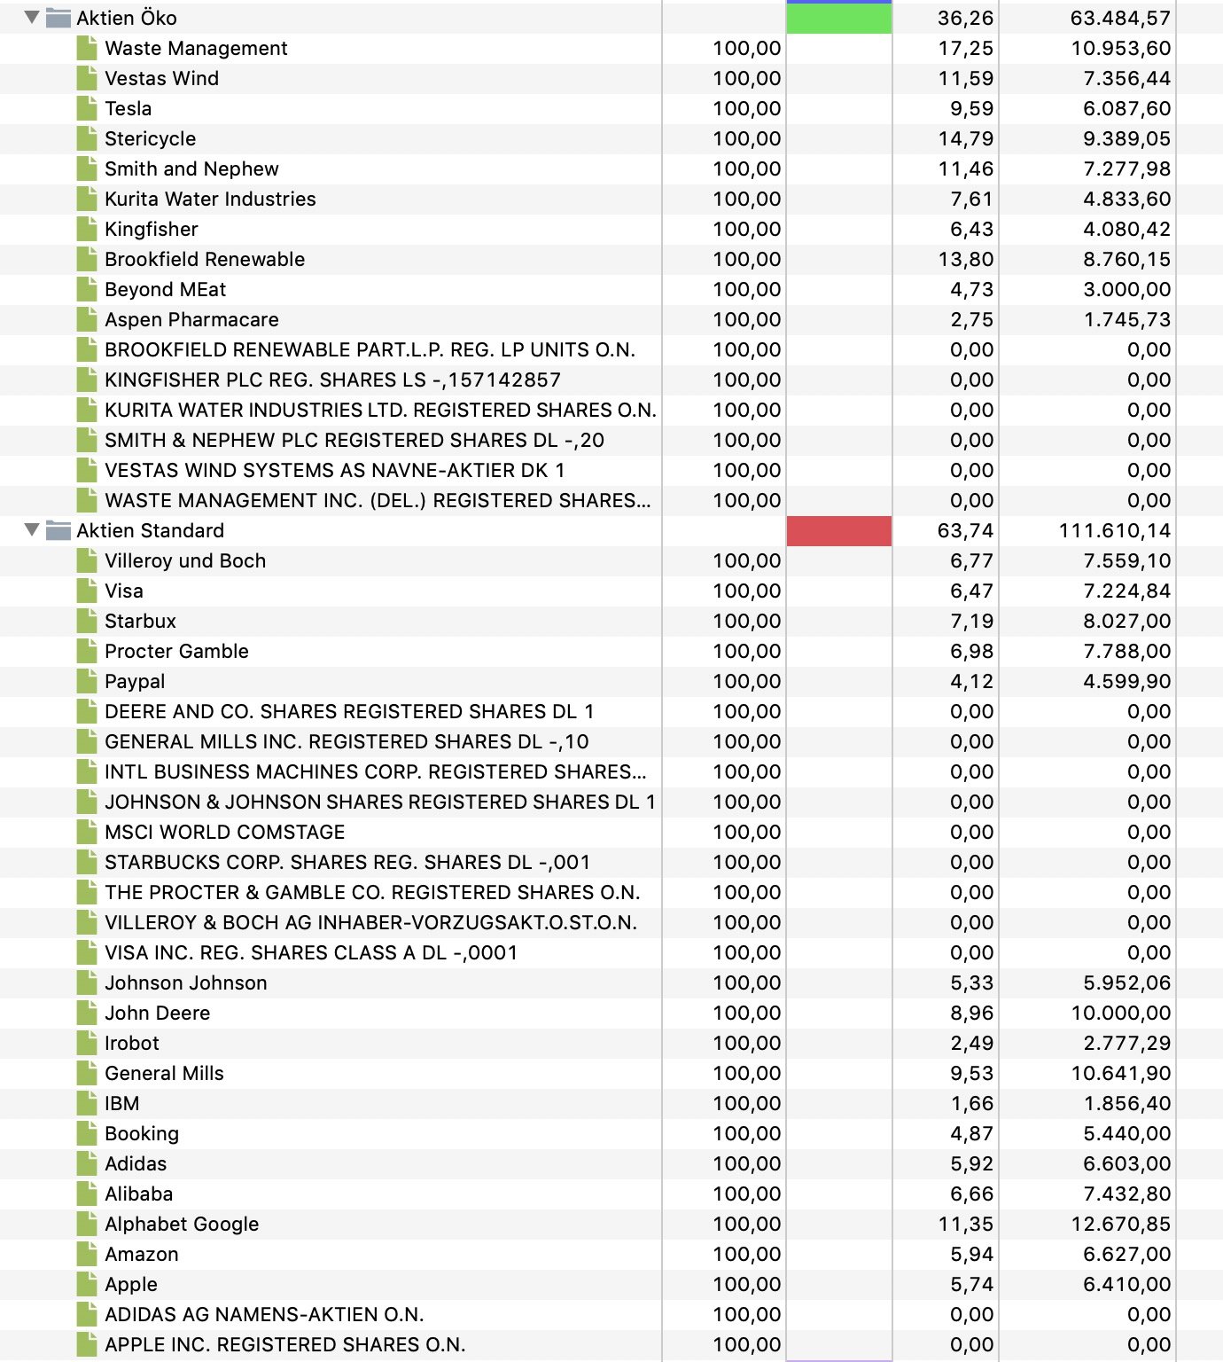Select the MSCI WORLD COMSTAGE row

coord(611,832)
